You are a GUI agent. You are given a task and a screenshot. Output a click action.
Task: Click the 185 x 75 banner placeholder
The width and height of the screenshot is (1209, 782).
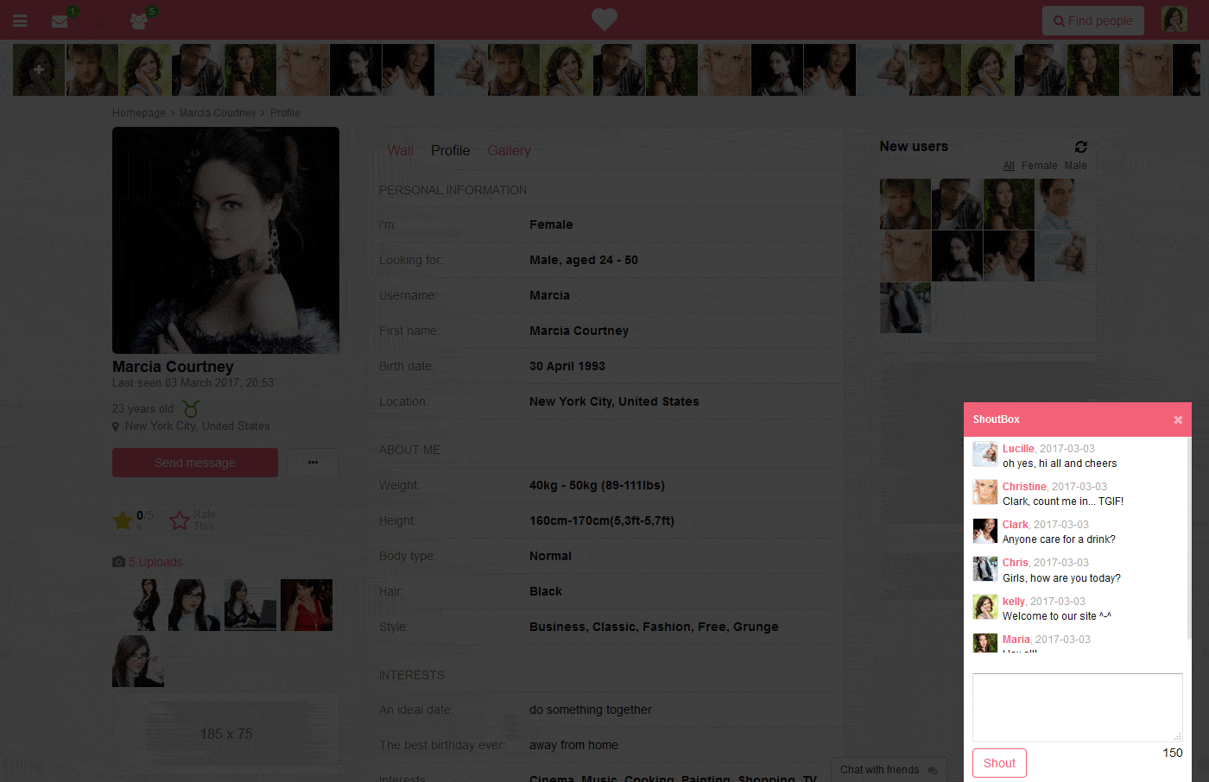click(226, 734)
